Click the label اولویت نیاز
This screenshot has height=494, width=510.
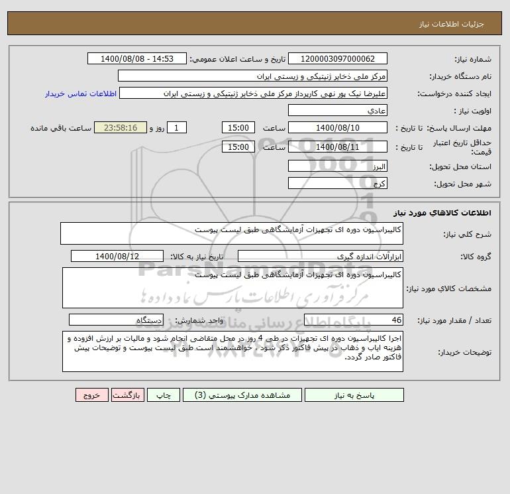tap(473, 111)
